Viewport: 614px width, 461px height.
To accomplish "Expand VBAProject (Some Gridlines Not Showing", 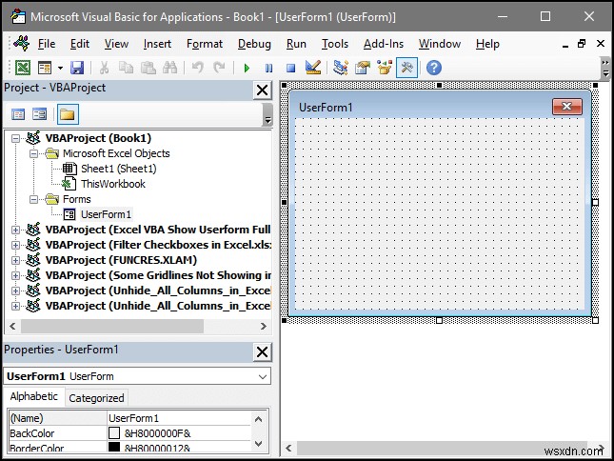I will click(15, 275).
